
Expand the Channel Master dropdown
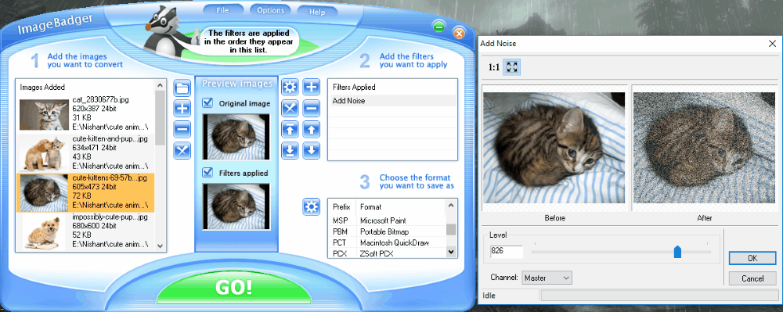tap(547, 278)
